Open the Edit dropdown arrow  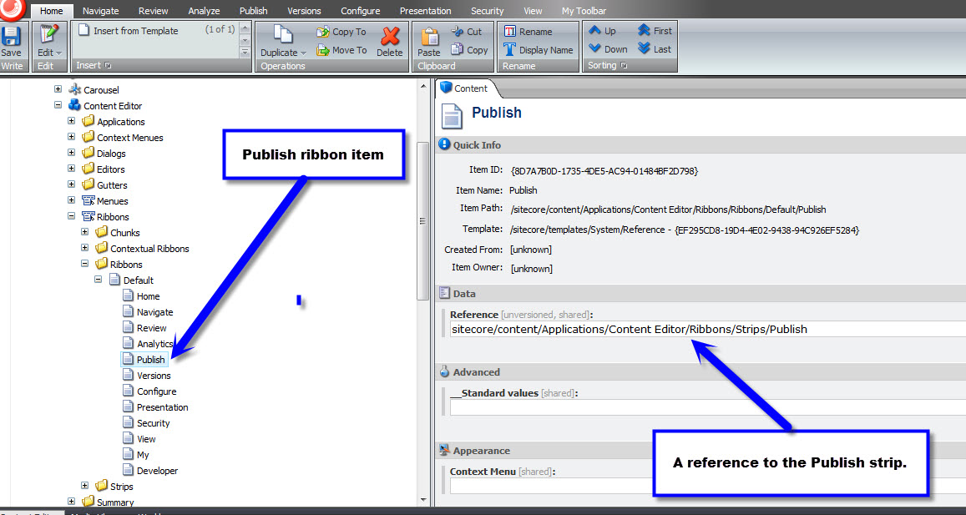pos(58,53)
